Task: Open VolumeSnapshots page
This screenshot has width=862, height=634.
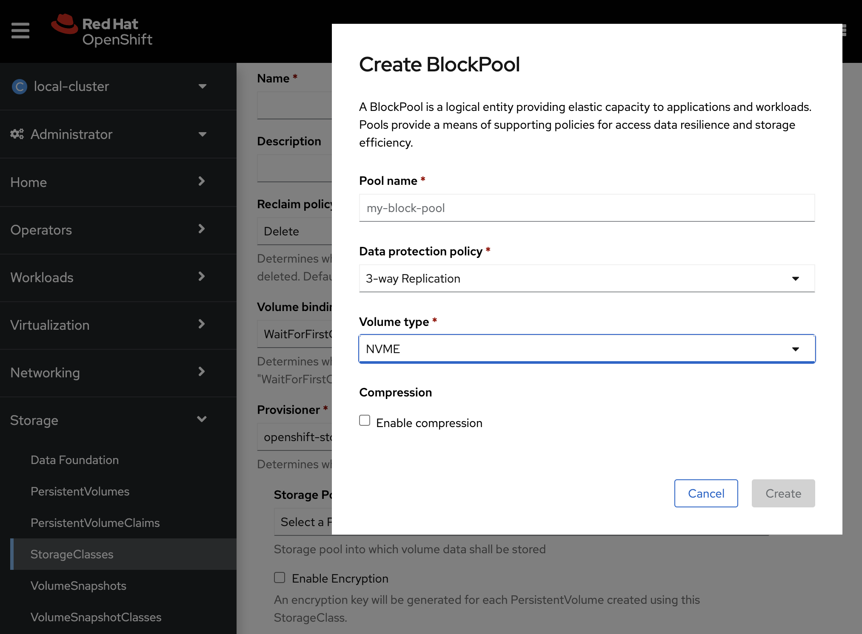Action: point(78,586)
